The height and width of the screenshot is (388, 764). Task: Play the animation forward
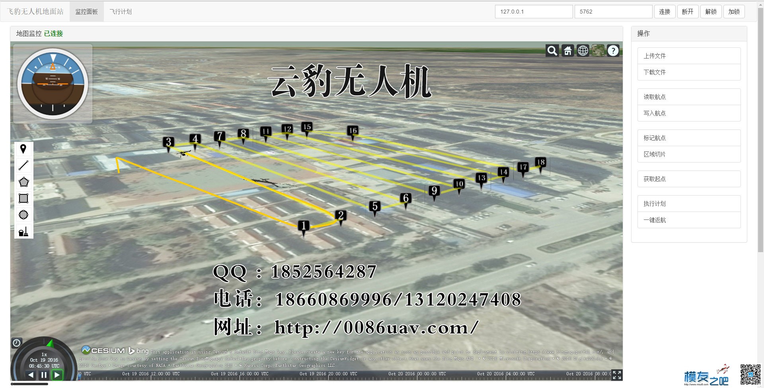57,375
